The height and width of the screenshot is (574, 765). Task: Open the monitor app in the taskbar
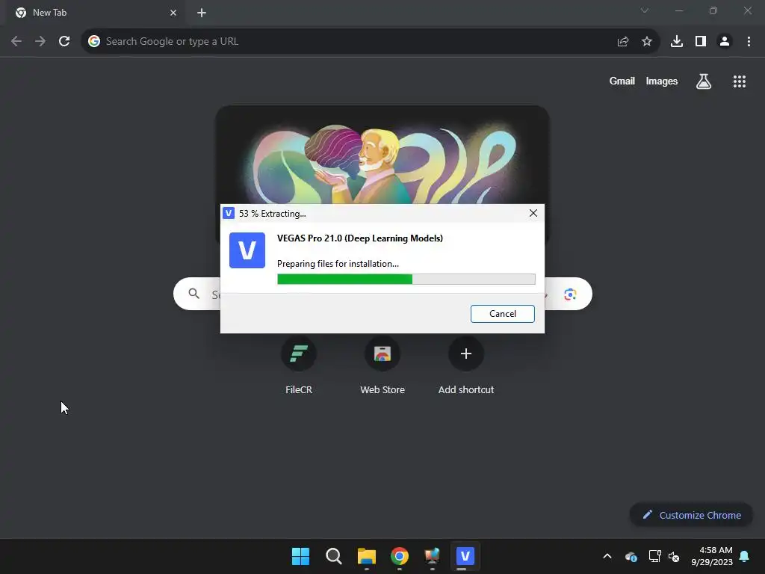[433, 556]
